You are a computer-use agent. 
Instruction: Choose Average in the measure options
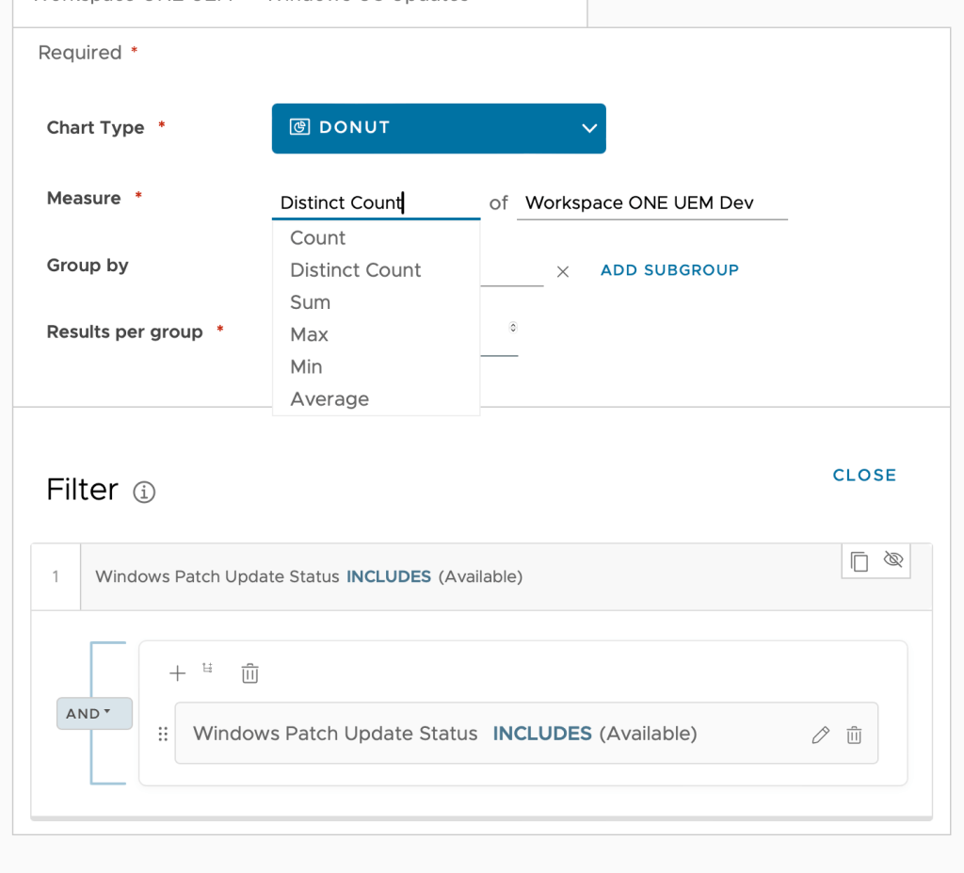coord(329,399)
